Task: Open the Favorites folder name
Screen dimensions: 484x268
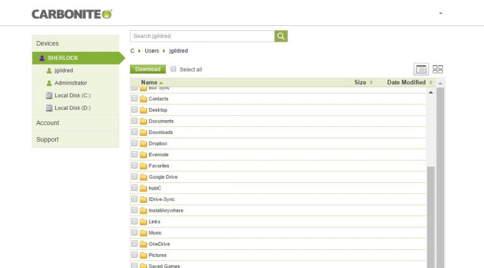Action: 159,166
